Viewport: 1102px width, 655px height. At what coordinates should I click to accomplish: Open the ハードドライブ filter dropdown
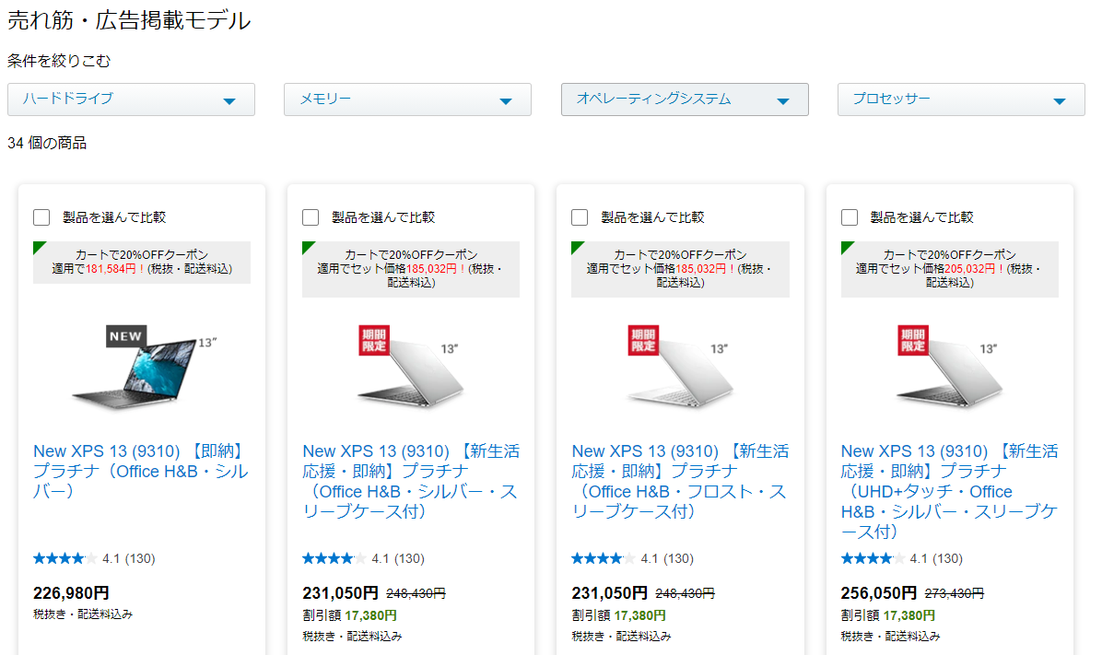pos(131,99)
